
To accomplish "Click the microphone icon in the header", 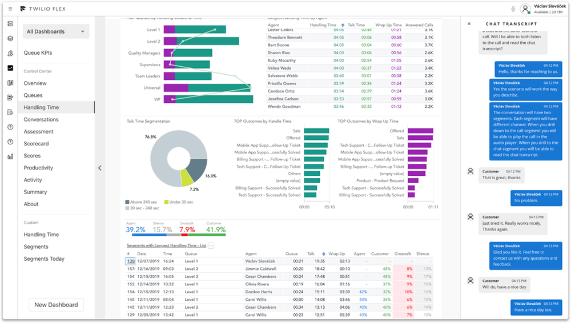I will click(513, 9).
